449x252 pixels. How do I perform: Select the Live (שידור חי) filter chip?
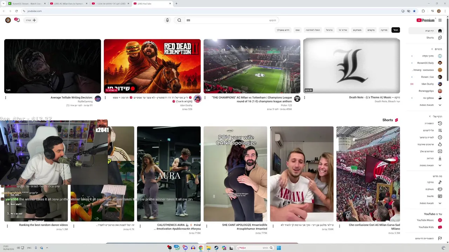(x=343, y=30)
